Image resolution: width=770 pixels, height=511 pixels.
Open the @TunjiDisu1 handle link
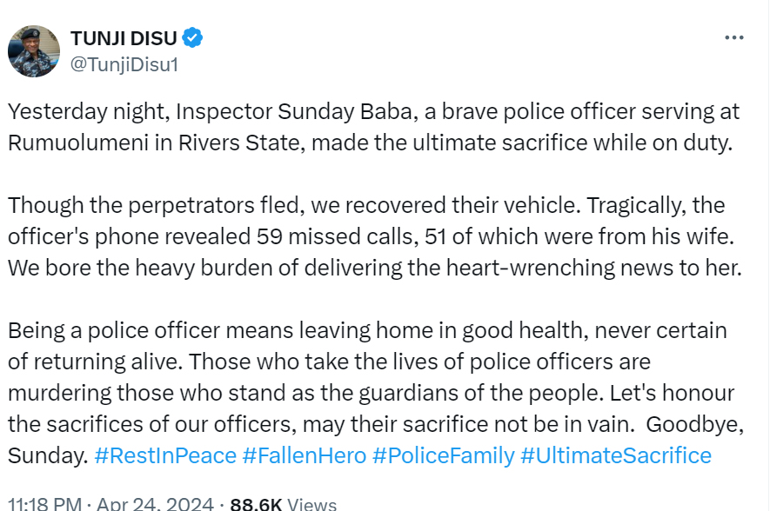click(x=123, y=64)
